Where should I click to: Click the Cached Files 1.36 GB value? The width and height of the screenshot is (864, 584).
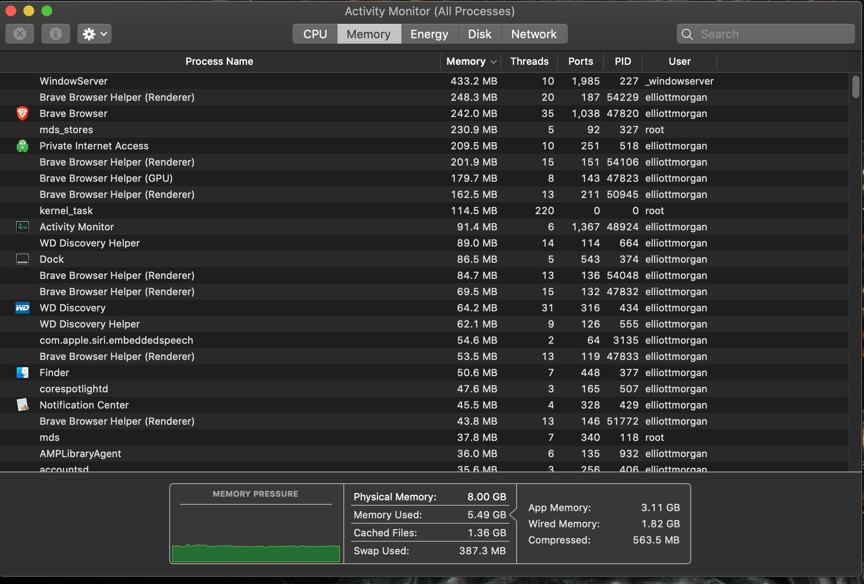486,533
